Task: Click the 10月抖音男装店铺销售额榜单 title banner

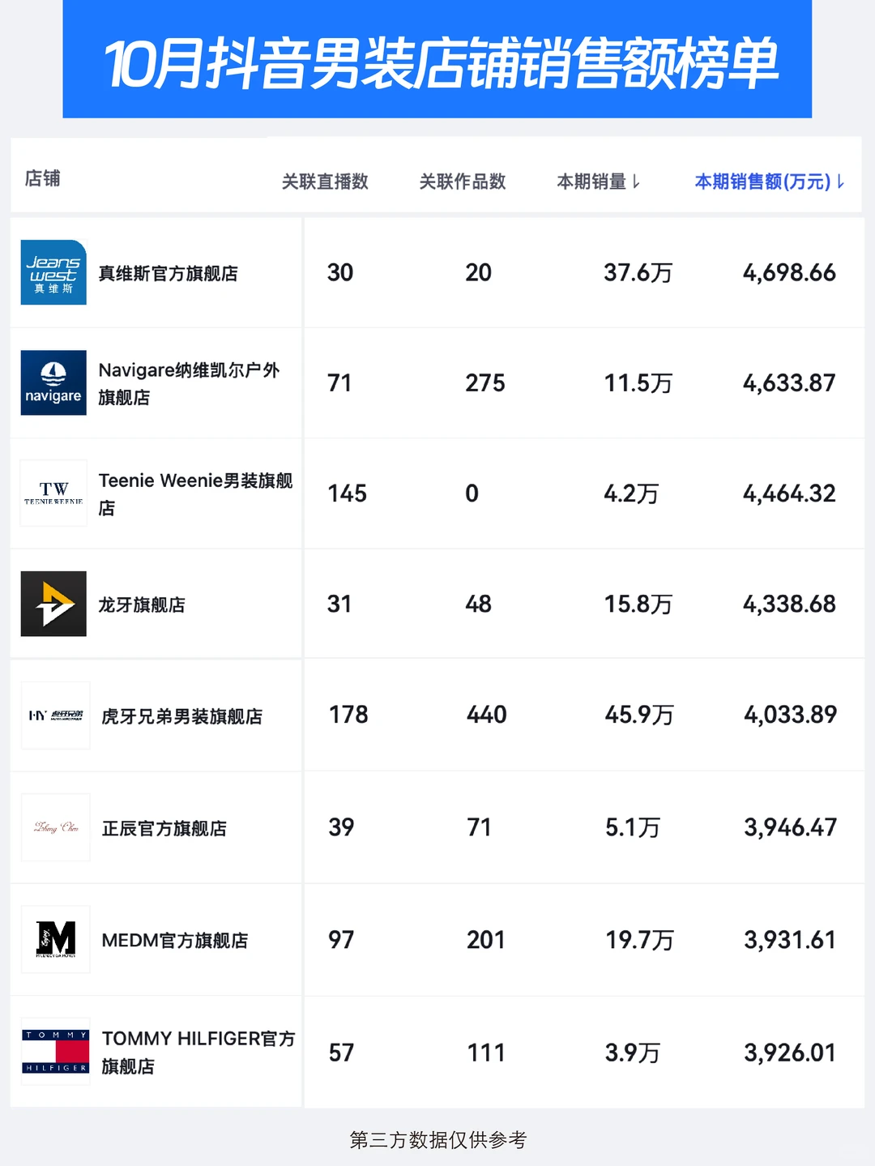Action: [437, 59]
